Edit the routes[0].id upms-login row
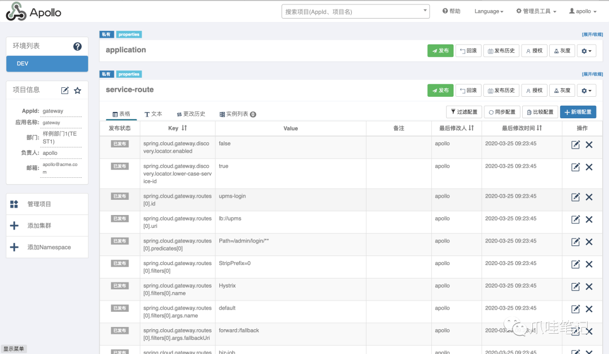 coord(575,197)
